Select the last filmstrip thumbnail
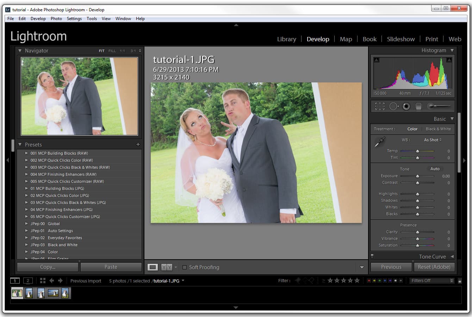 tap(65, 293)
